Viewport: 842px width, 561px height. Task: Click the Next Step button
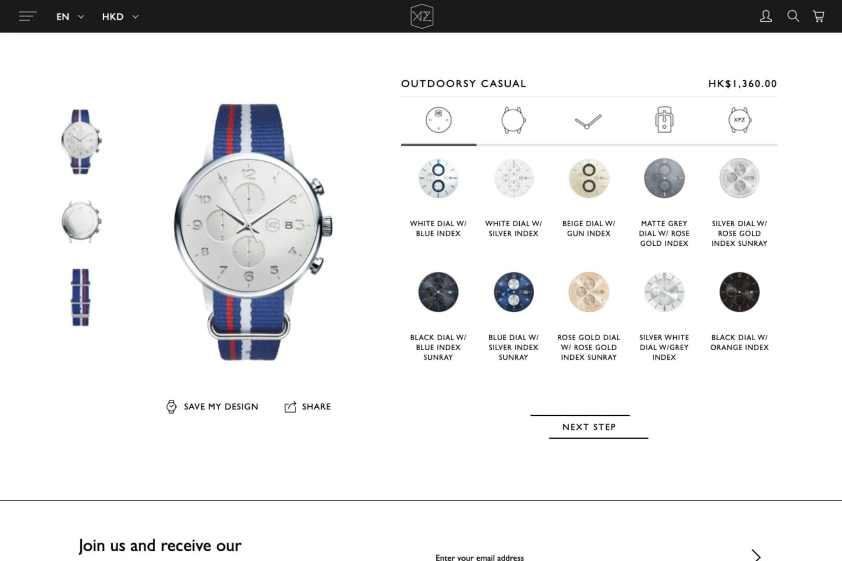click(589, 427)
